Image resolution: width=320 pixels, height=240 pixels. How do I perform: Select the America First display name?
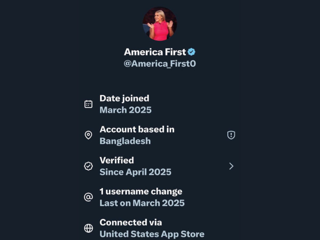pos(155,52)
